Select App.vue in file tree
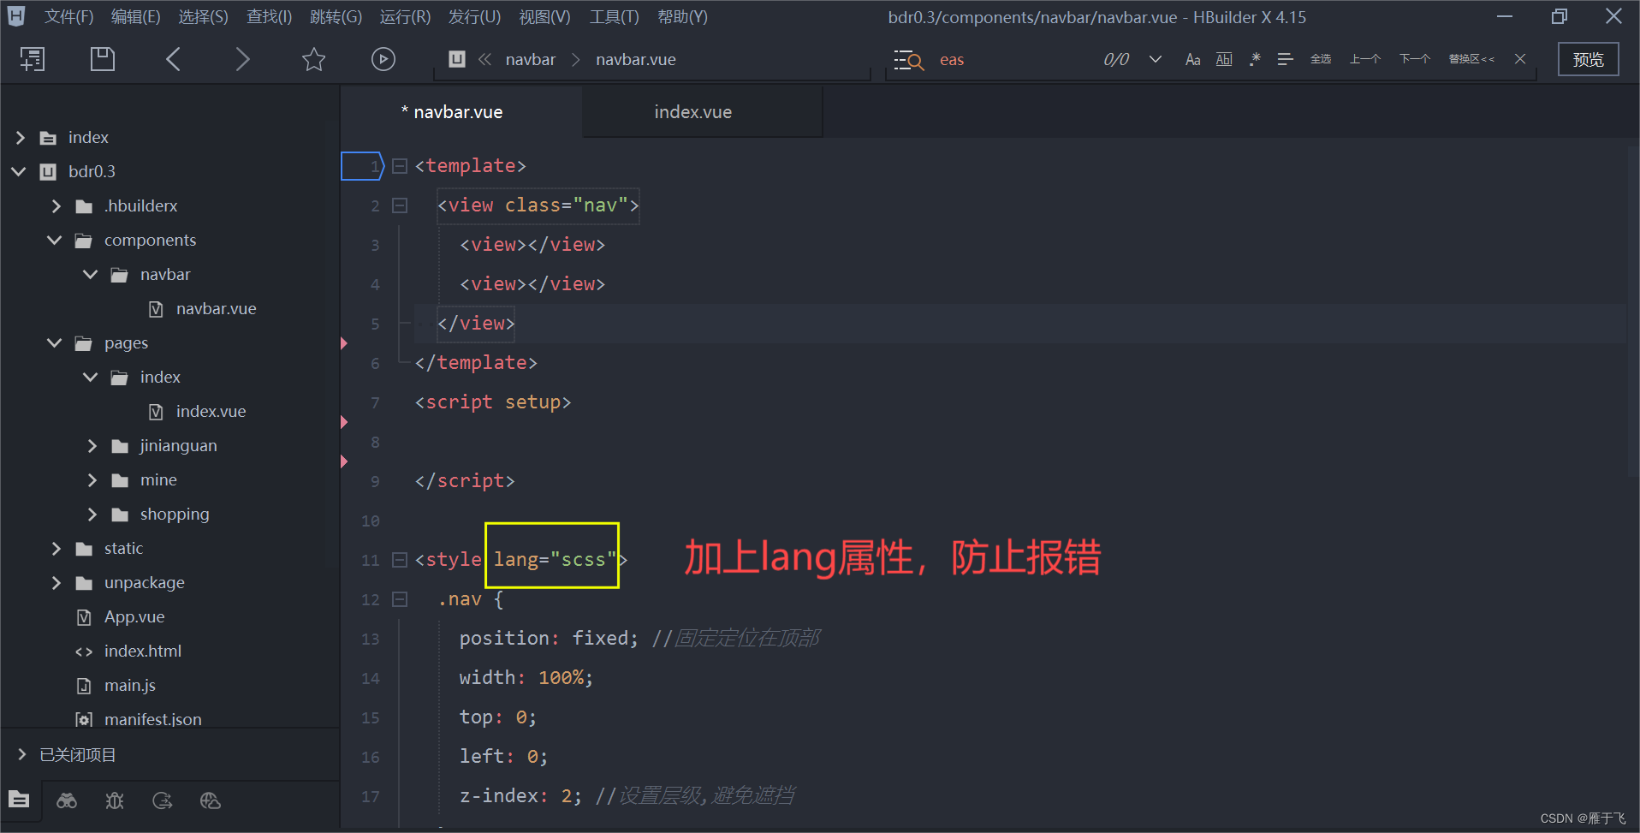 point(134,616)
